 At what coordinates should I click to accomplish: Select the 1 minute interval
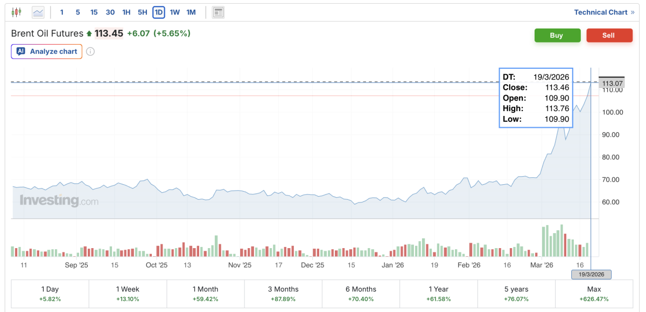click(62, 12)
